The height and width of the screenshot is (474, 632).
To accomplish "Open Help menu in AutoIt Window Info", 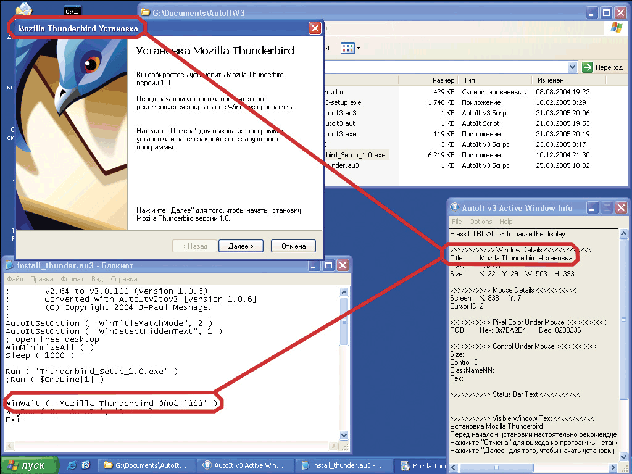I will (x=506, y=222).
